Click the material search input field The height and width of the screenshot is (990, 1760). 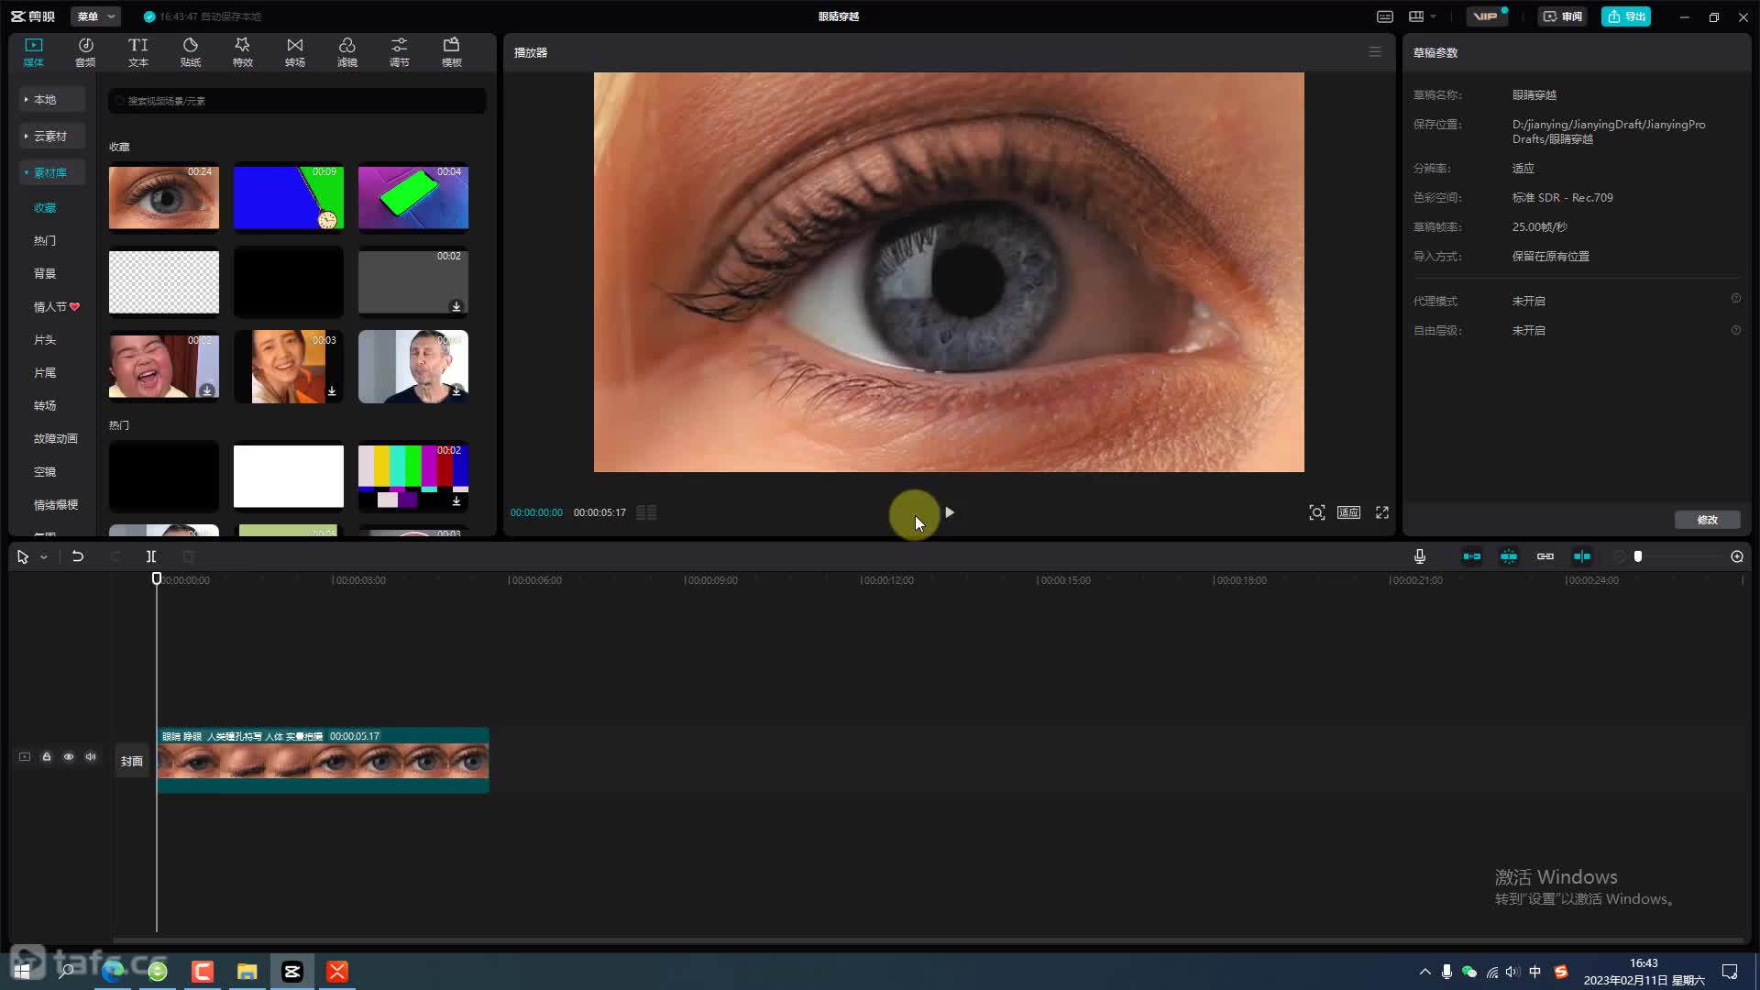coord(297,101)
